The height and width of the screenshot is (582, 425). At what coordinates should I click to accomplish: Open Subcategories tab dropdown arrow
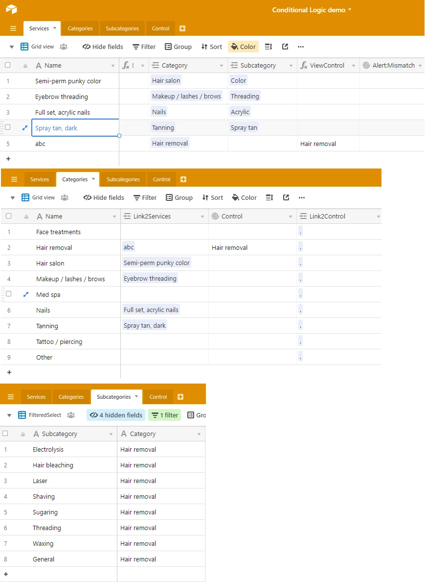136,396
